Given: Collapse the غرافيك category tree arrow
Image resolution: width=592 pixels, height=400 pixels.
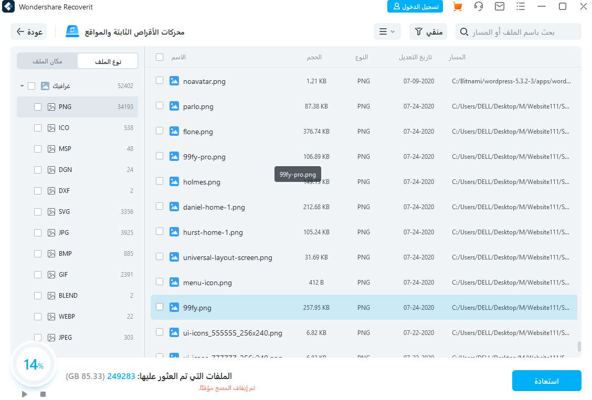Looking at the screenshot, I should point(22,86).
